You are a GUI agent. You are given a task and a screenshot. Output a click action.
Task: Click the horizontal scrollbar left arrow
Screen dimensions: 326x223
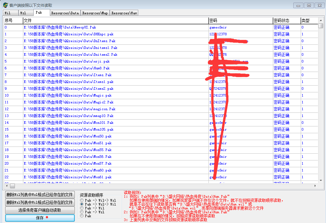6,186
